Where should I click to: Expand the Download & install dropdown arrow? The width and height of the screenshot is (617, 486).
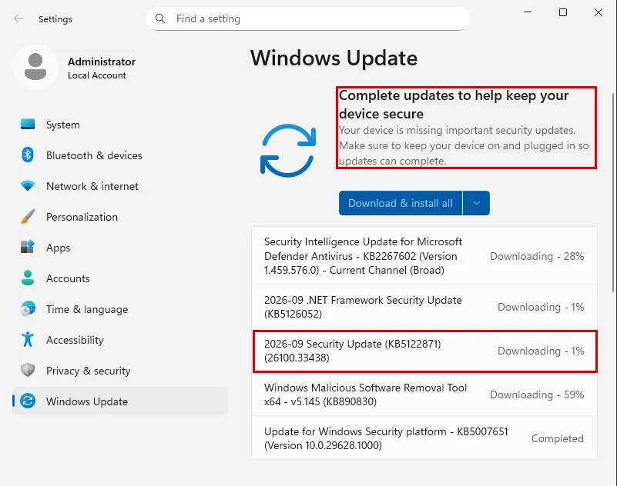pyautogui.click(x=477, y=203)
